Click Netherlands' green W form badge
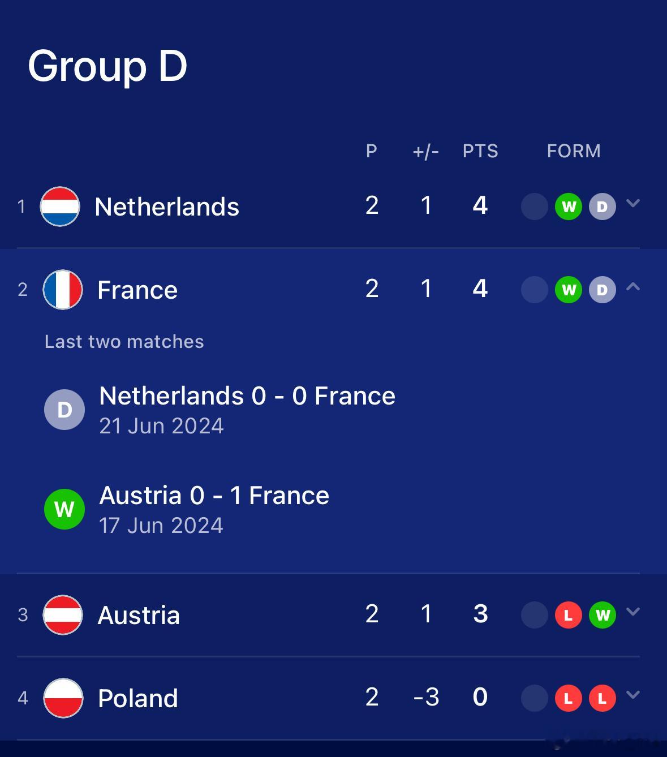Screen dimensions: 667x757 click(x=569, y=207)
